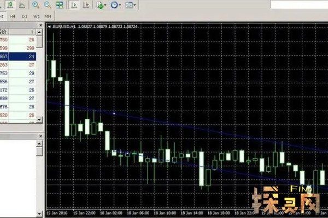Switch to the W1 timeframe
This screenshot has width=328, height=218.
point(37,16)
